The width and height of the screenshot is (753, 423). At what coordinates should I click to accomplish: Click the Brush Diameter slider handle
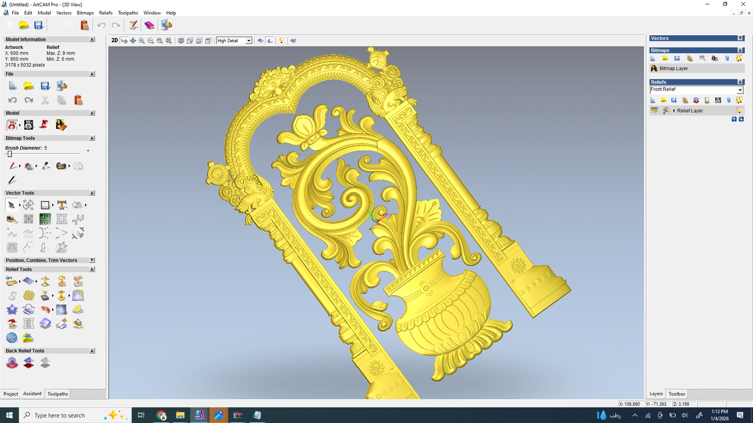[9, 154]
